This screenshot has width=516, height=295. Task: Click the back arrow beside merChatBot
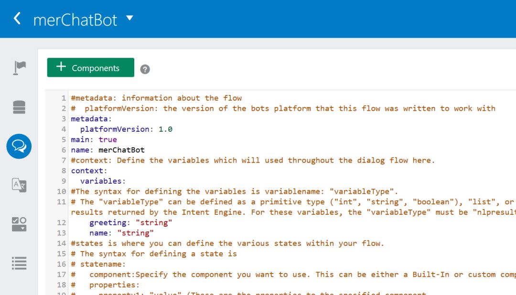pyautogui.click(x=17, y=19)
